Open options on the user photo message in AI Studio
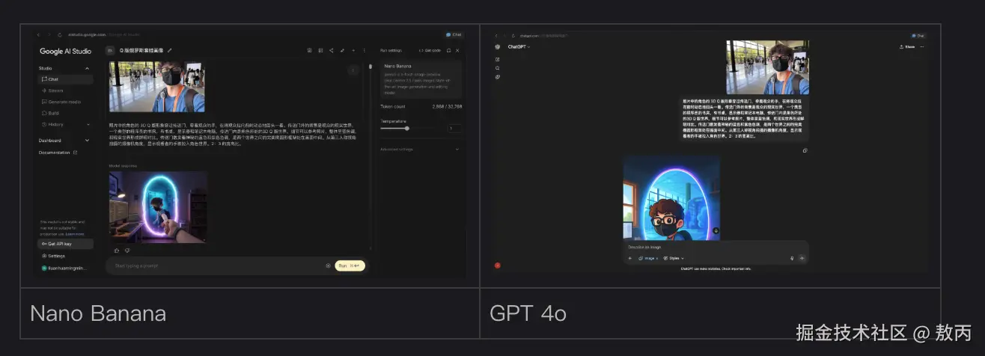The image size is (985, 356). click(x=353, y=70)
